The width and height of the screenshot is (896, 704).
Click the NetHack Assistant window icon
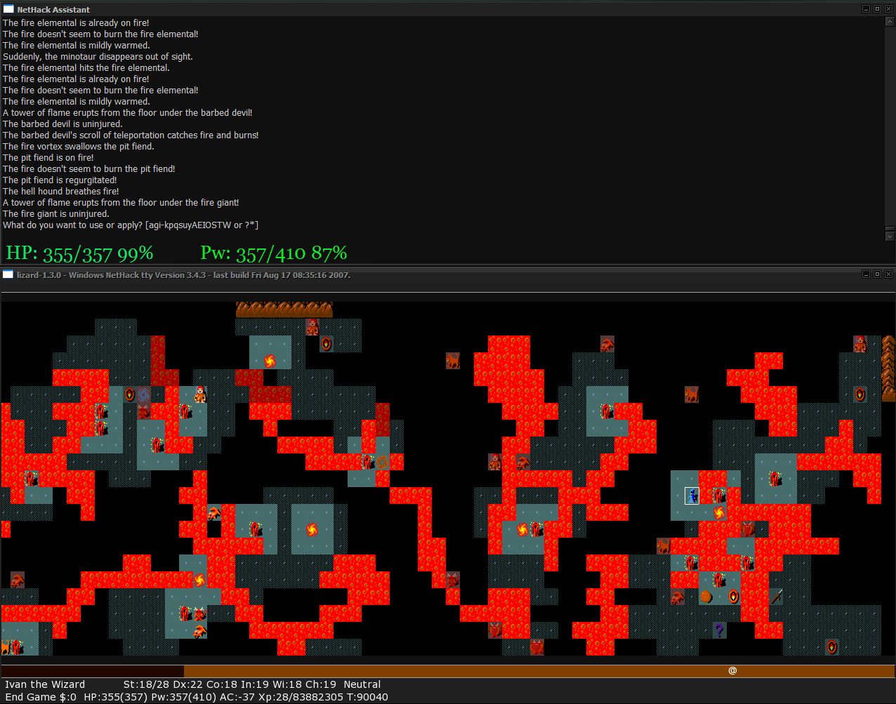tap(8, 9)
